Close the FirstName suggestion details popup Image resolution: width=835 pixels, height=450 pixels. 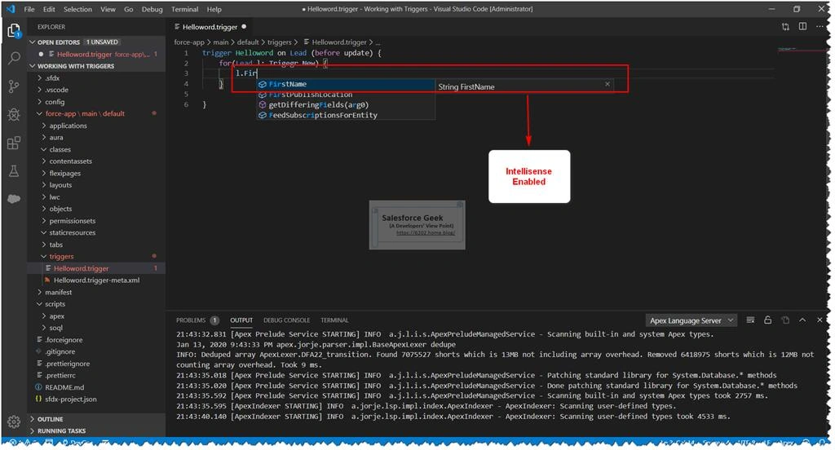coord(607,84)
